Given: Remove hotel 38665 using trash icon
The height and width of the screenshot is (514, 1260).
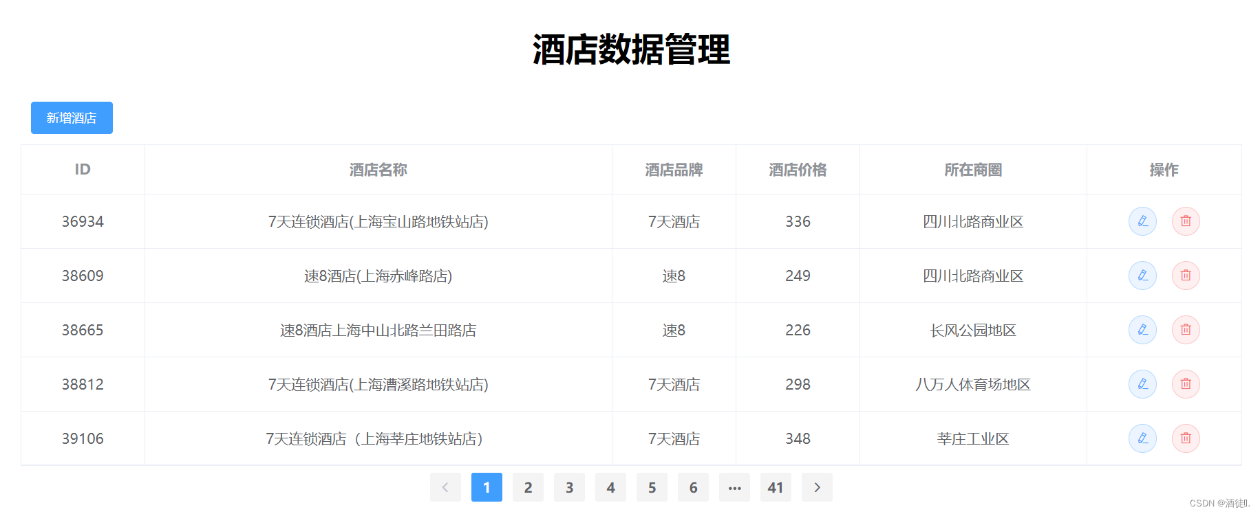Looking at the screenshot, I should (x=1186, y=330).
